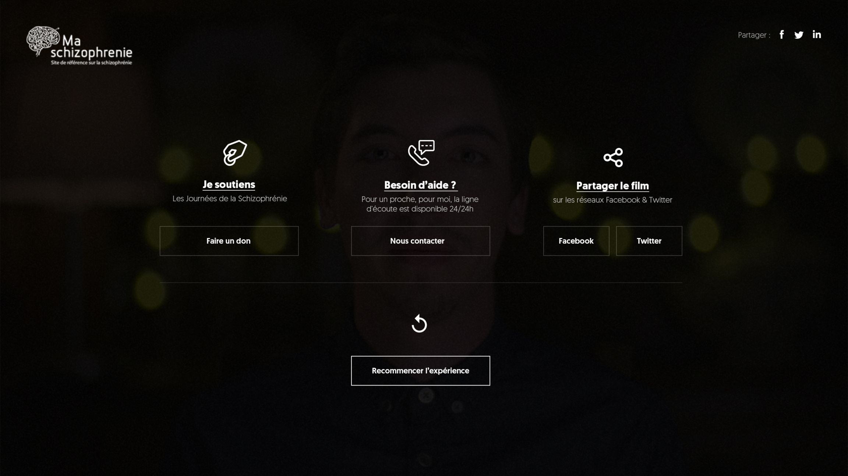Click the Nous contacter button
Viewport: 848px width, 476px height.
(x=421, y=241)
